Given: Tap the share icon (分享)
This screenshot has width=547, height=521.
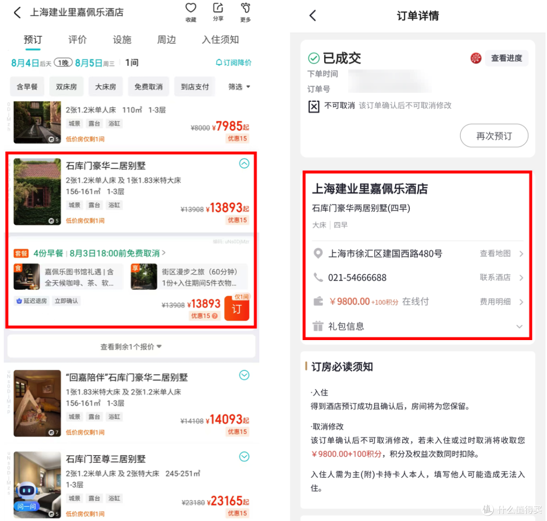Looking at the screenshot, I should (x=218, y=8).
